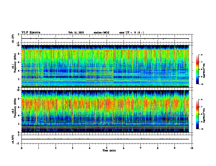The image size is (216, 166).
Task: Click the '10' tick on time axis
Action: click(192, 148)
